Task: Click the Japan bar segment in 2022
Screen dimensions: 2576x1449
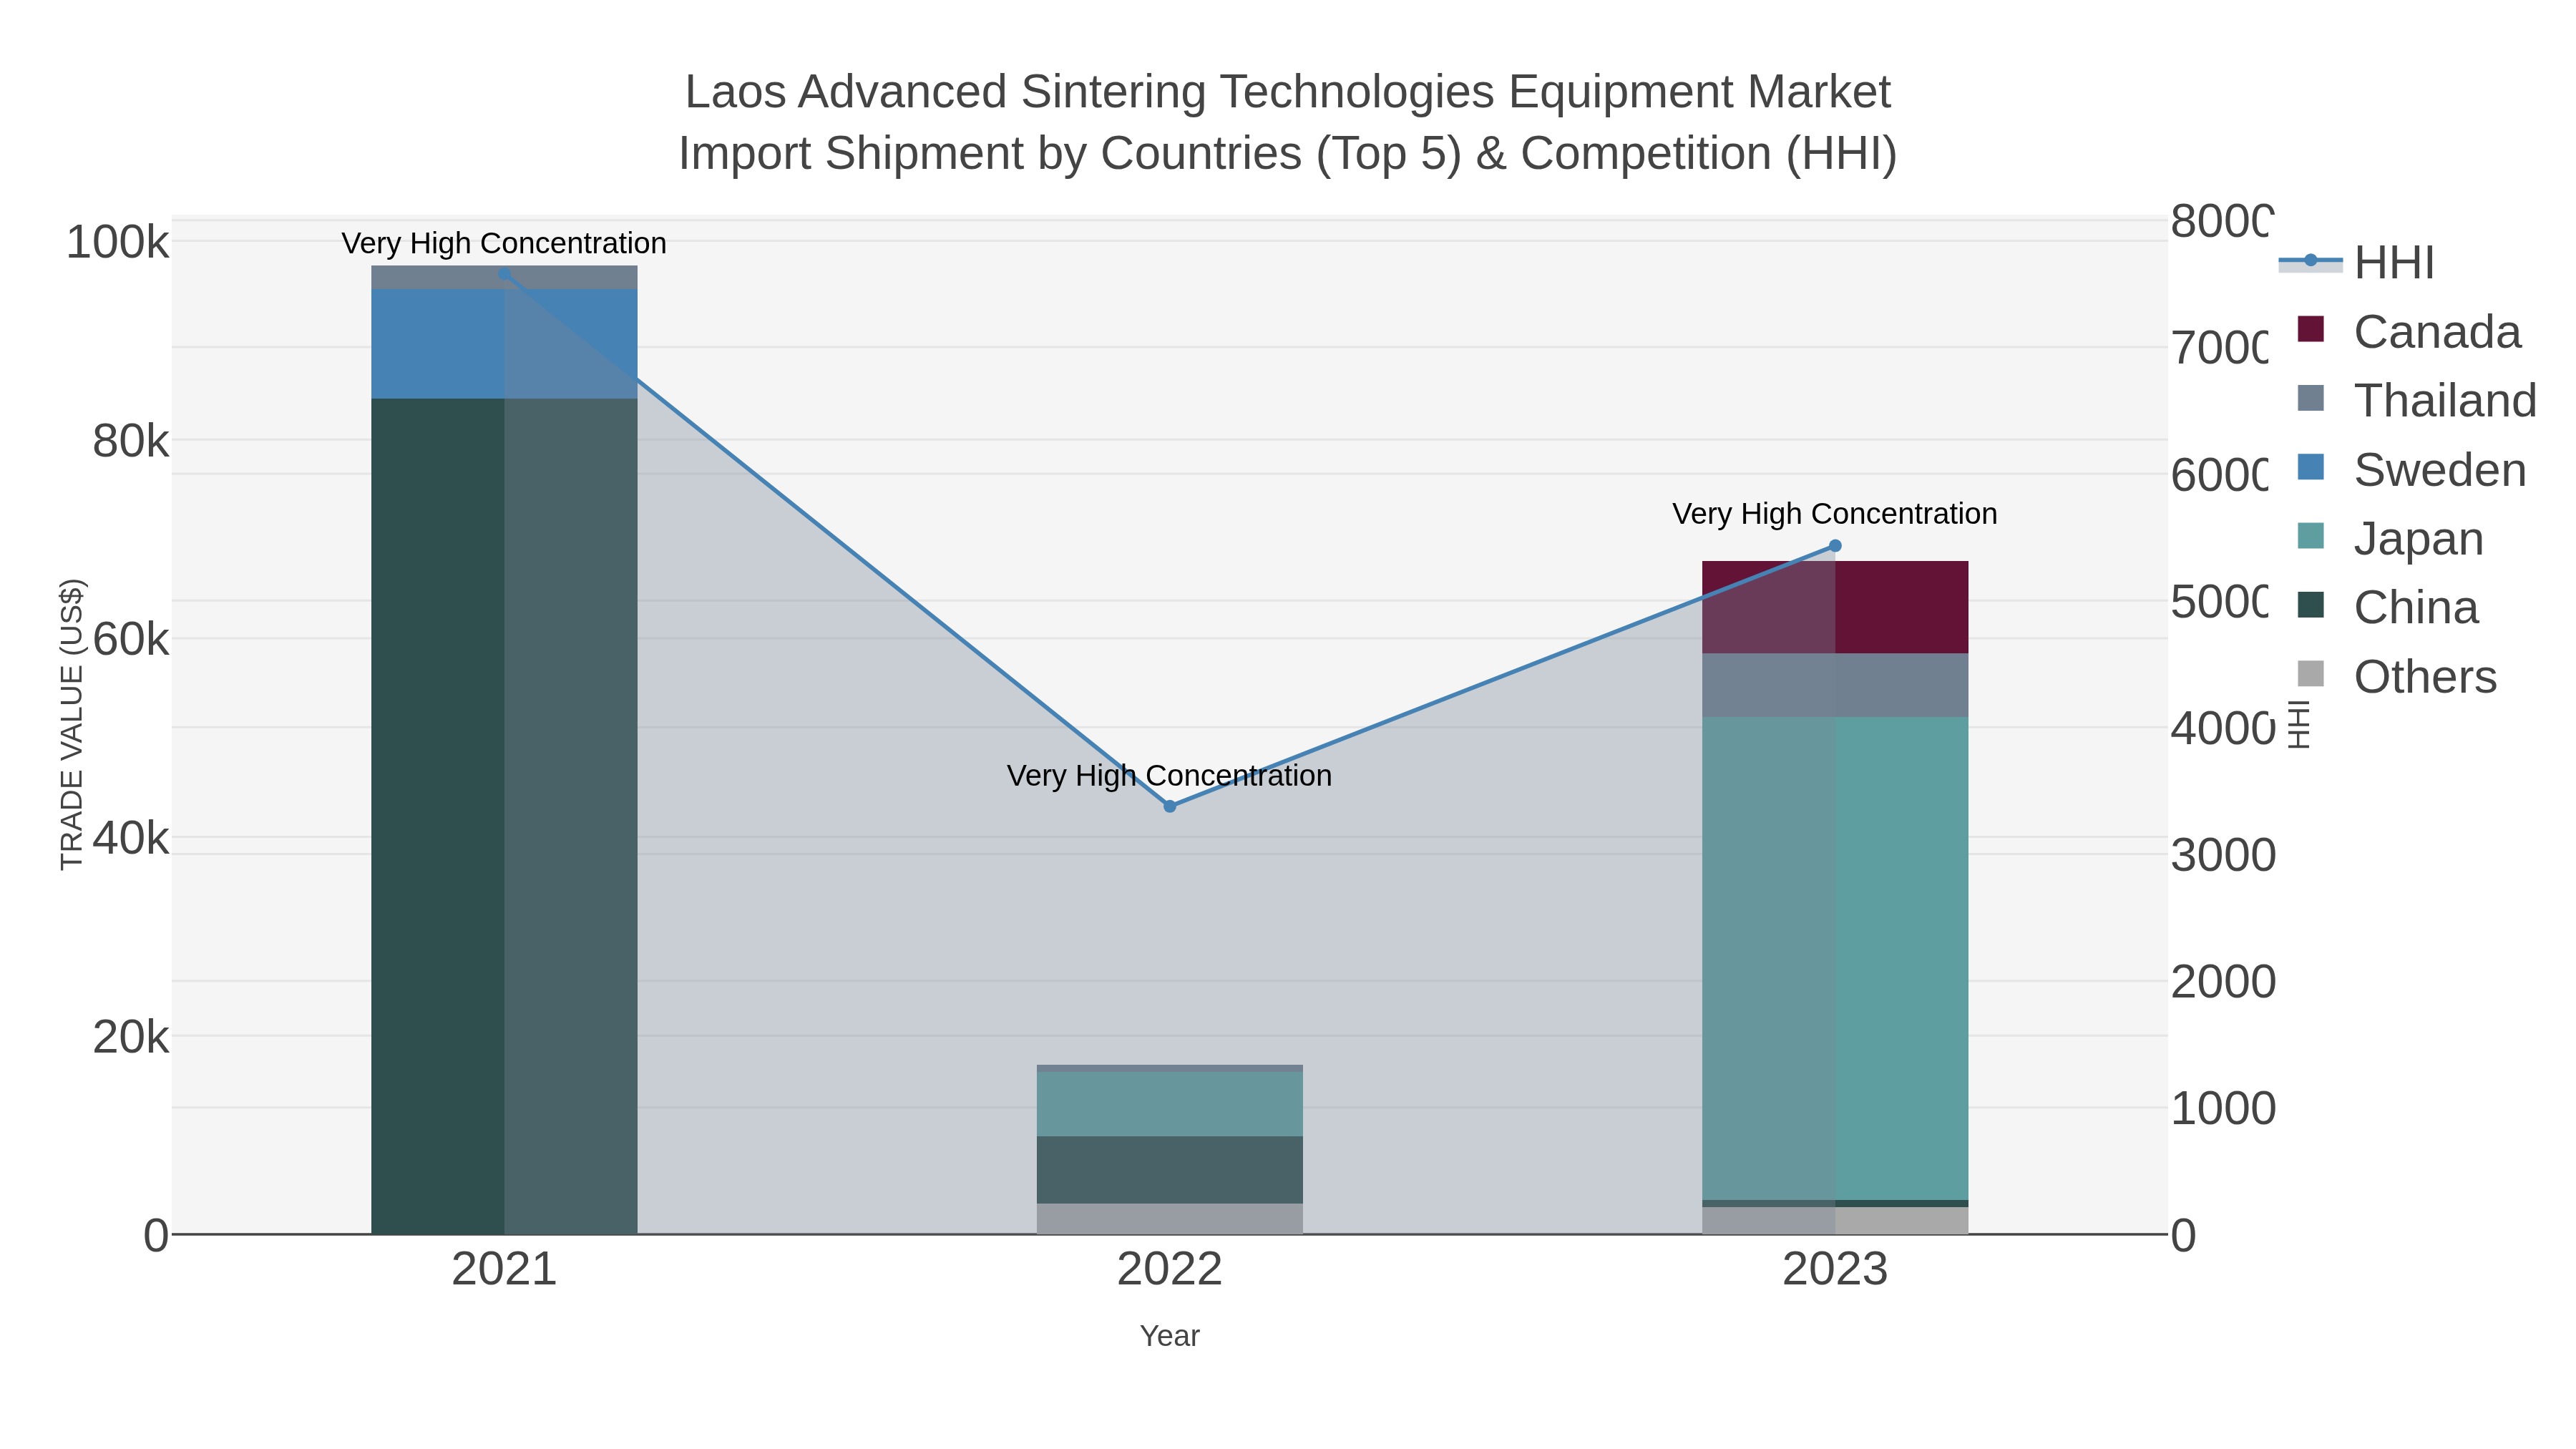Action: [x=1170, y=1104]
